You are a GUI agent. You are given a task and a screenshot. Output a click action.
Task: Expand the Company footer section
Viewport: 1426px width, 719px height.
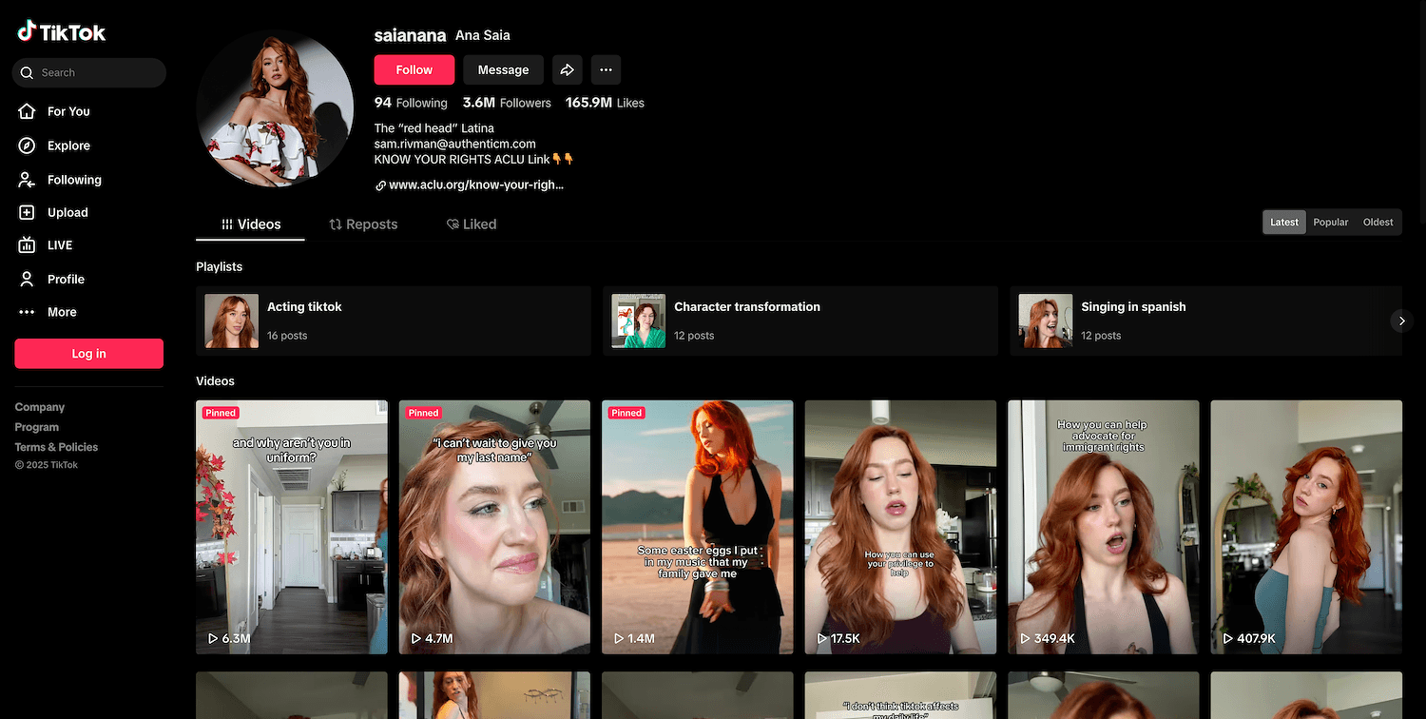coord(40,407)
